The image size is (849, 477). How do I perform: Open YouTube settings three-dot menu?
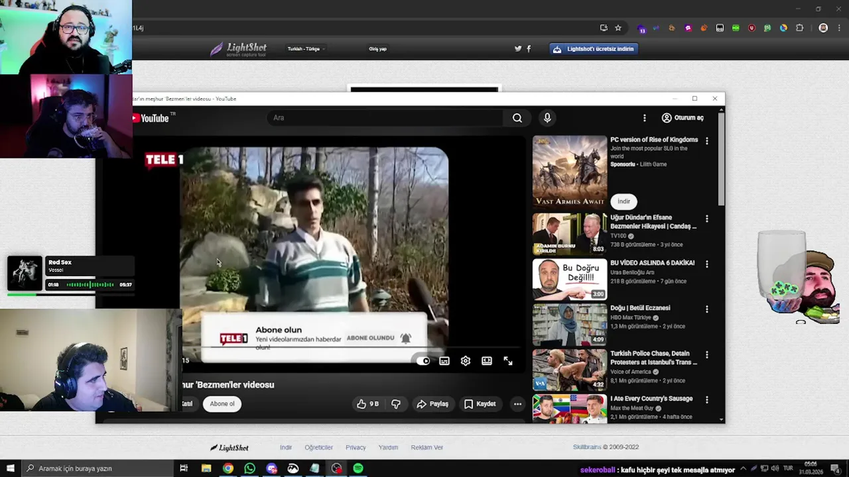[644, 118]
